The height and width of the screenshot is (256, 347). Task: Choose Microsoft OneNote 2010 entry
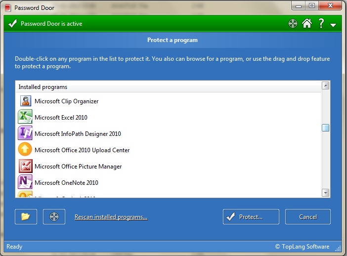(66, 183)
